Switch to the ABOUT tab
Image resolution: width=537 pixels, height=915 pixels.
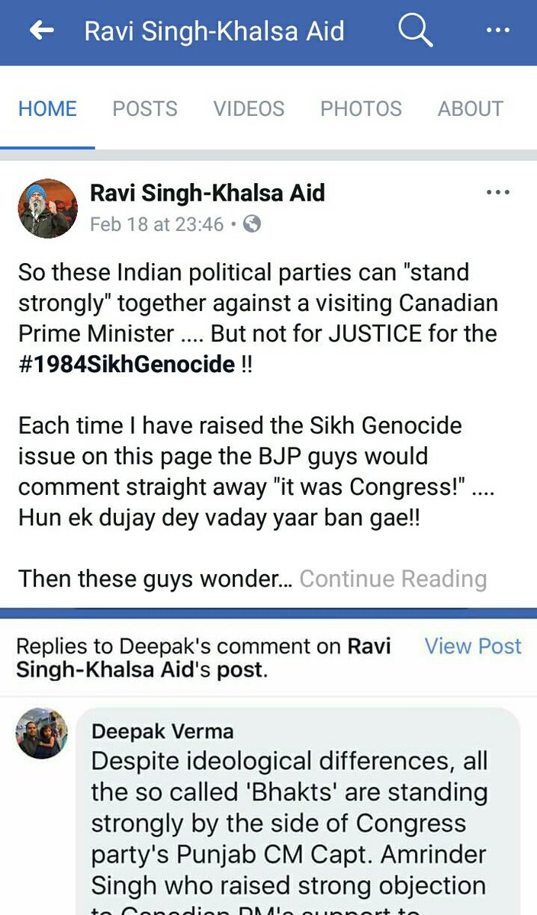point(470,109)
